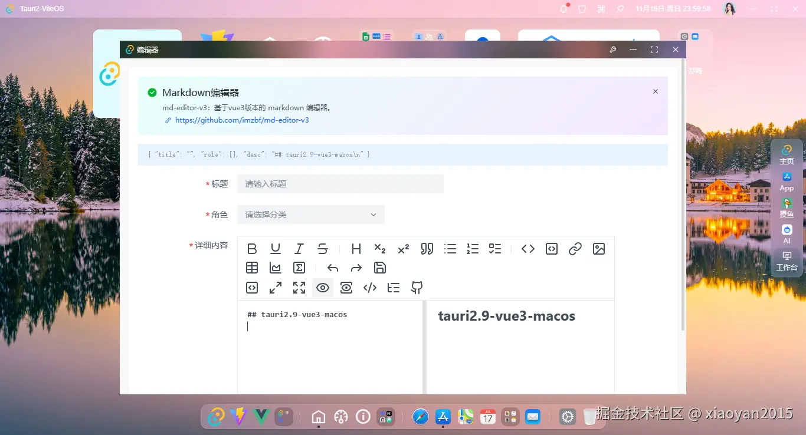Toggle the preview pane eye icon
Viewport: 806px width, 435px height.
click(x=323, y=288)
